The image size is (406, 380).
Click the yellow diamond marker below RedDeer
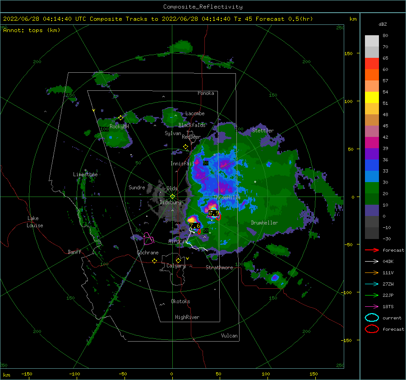(x=186, y=147)
